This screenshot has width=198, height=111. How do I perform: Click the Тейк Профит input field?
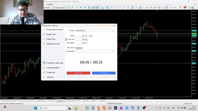coord(80,43)
